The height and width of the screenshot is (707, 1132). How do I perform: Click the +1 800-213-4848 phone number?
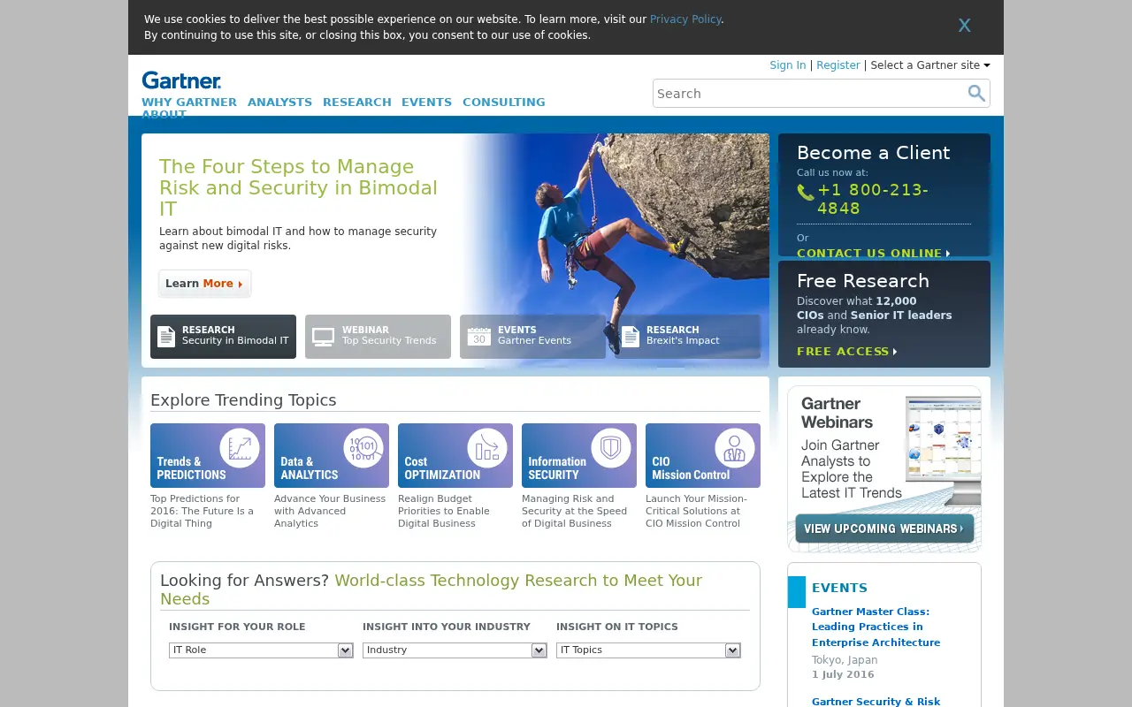point(873,199)
